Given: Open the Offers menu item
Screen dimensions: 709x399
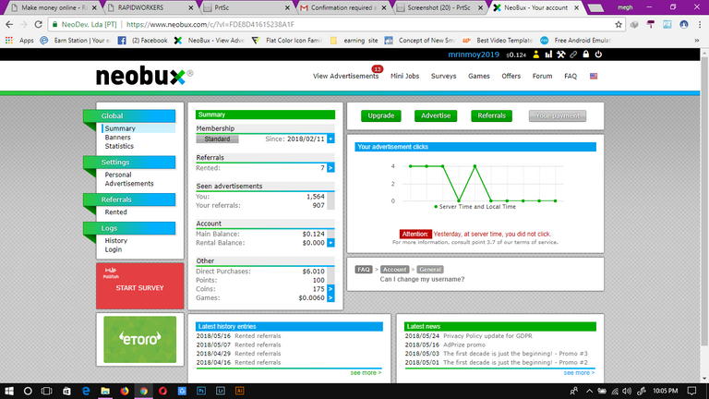Looking at the screenshot, I should tap(511, 76).
